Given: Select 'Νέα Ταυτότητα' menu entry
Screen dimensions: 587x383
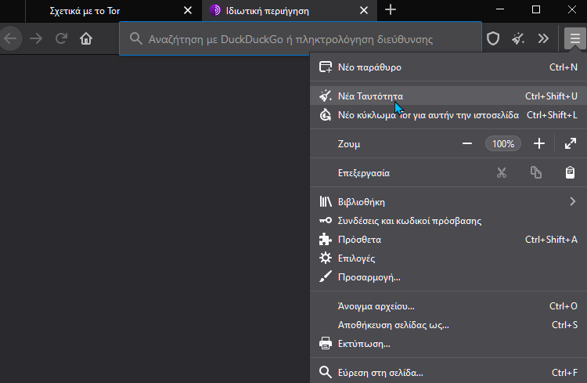Looking at the screenshot, I should pyautogui.click(x=448, y=96).
